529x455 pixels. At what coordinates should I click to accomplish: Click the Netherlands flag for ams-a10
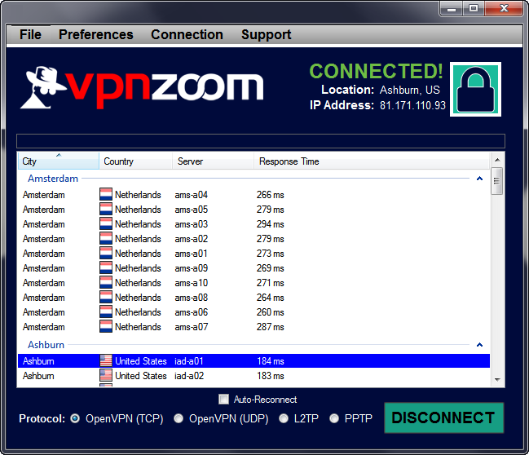tap(106, 282)
